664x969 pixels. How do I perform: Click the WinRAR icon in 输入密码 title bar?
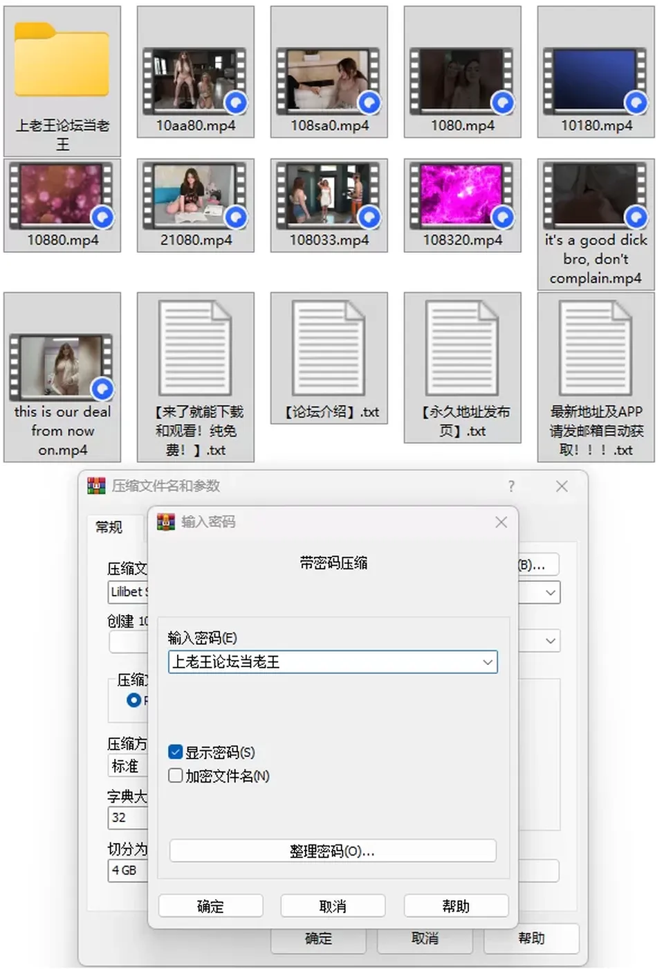pos(166,522)
